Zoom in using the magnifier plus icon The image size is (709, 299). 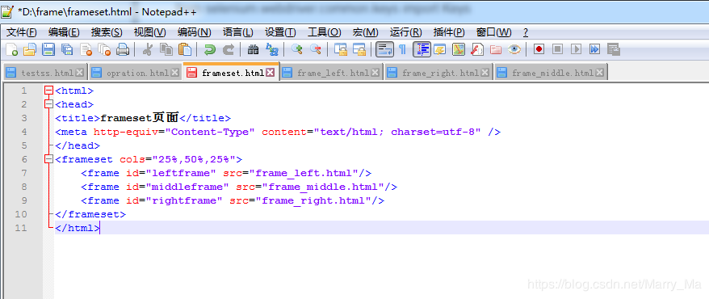pos(296,49)
